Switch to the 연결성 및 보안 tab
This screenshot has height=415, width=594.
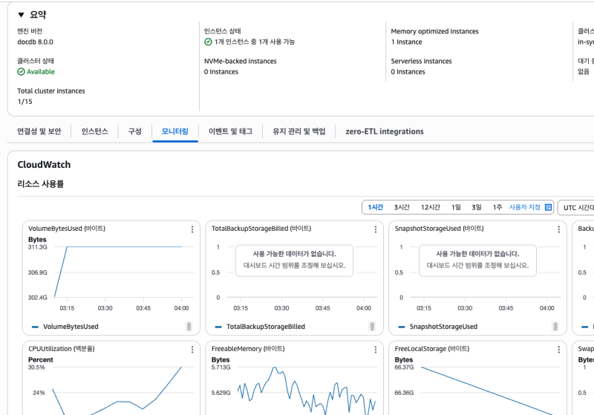[39, 131]
